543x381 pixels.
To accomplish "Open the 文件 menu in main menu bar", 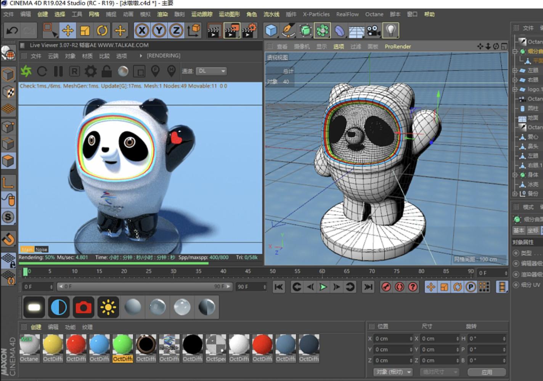I will (x=8, y=14).
